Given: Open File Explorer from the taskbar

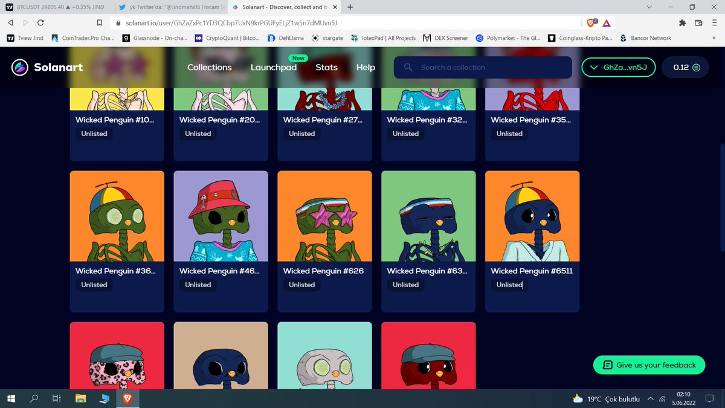Looking at the screenshot, I should point(80,398).
